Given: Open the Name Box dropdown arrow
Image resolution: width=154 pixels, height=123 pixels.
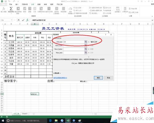Looking at the screenshot, I should pos(12,20).
